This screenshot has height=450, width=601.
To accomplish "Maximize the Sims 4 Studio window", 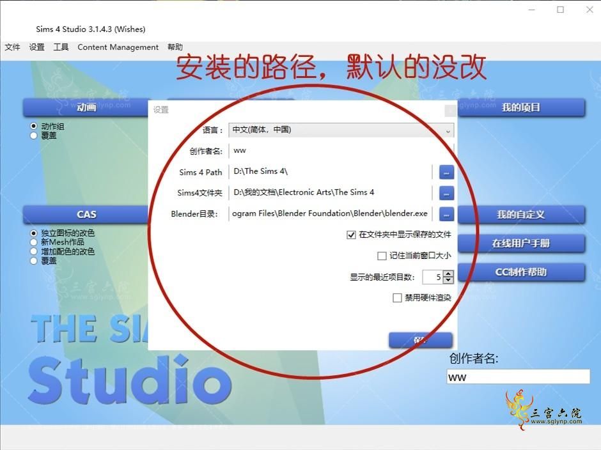I will pos(560,10).
